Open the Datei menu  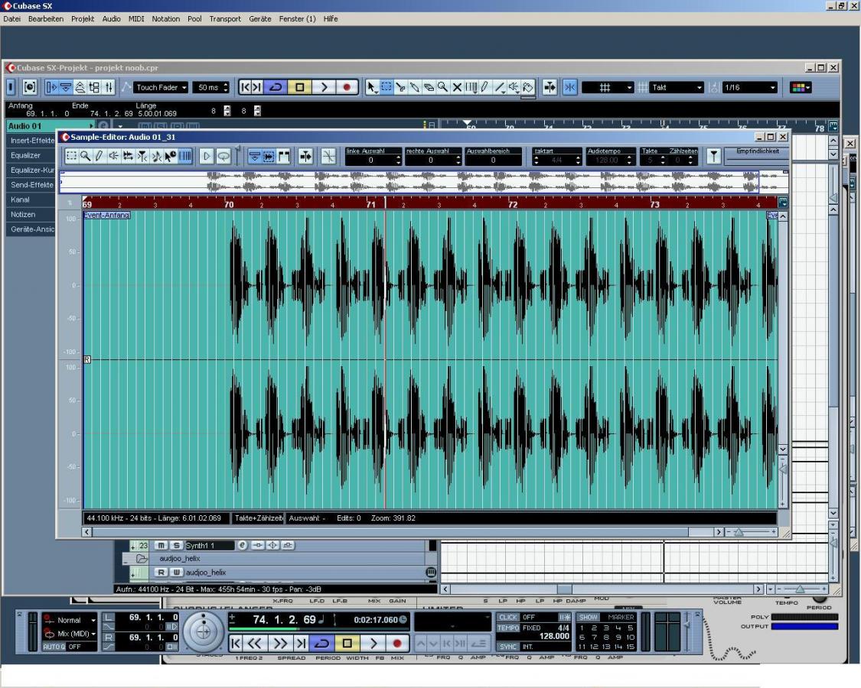11,18
